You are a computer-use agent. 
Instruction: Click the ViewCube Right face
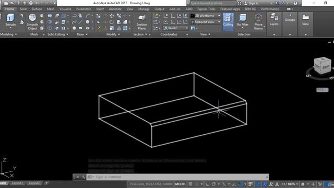pos(326,67)
